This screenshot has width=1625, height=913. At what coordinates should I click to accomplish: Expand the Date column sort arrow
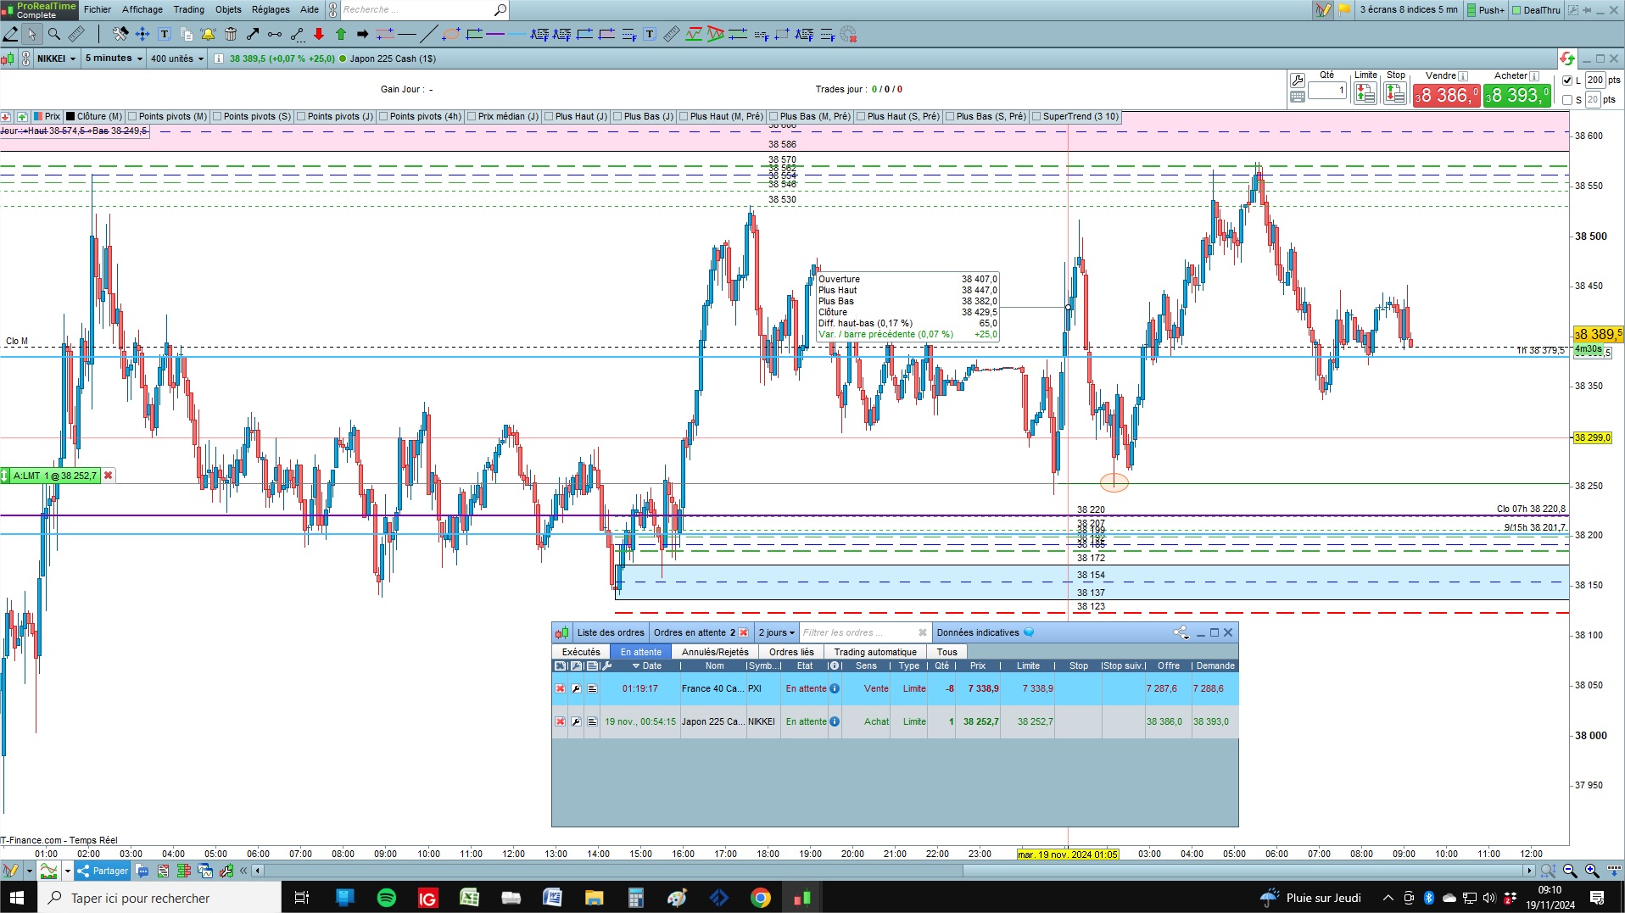tap(636, 666)
